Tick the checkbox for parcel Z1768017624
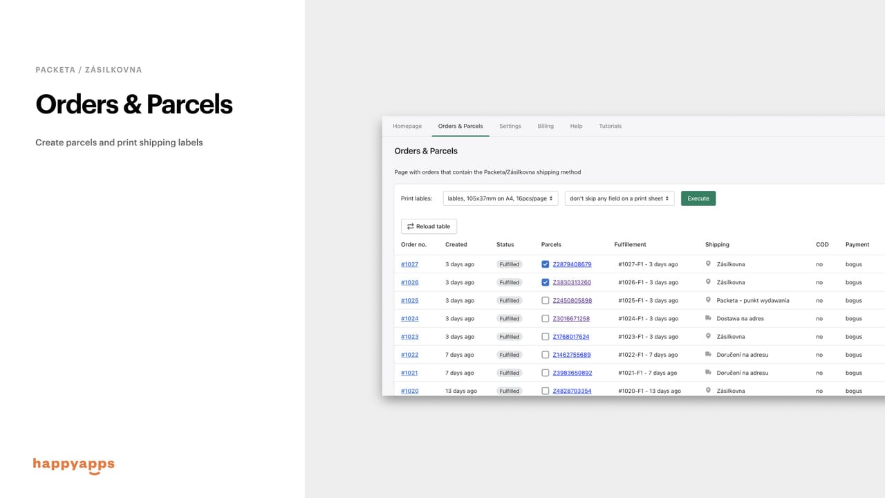Screen dimensions: 885x498 pos(546,337)
